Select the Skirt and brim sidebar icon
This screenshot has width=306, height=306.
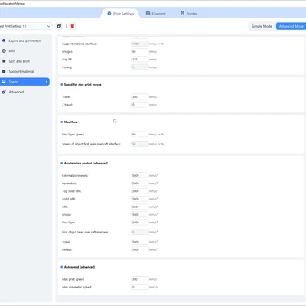coord(4,61)
